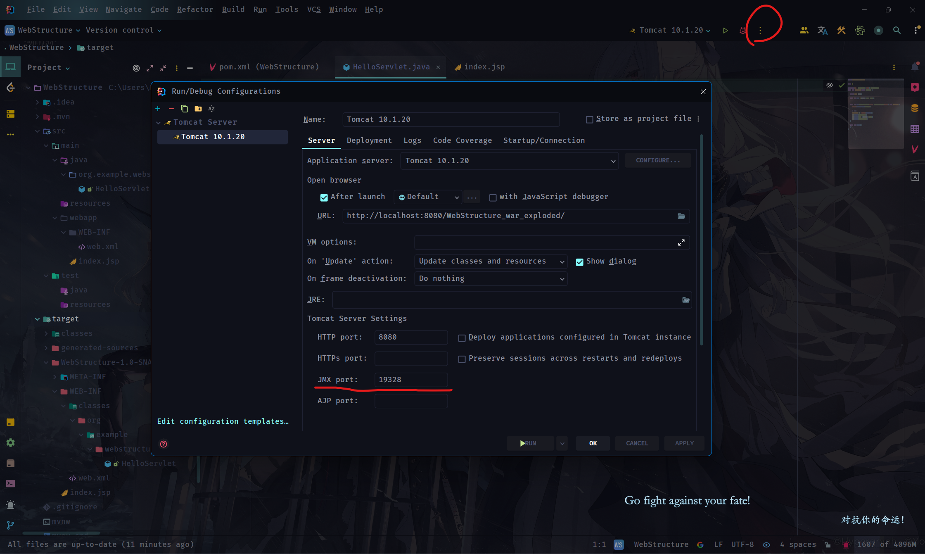Click the CANCEL button
Viewport: 925px width, 554px height.
[x=637, y=443]
